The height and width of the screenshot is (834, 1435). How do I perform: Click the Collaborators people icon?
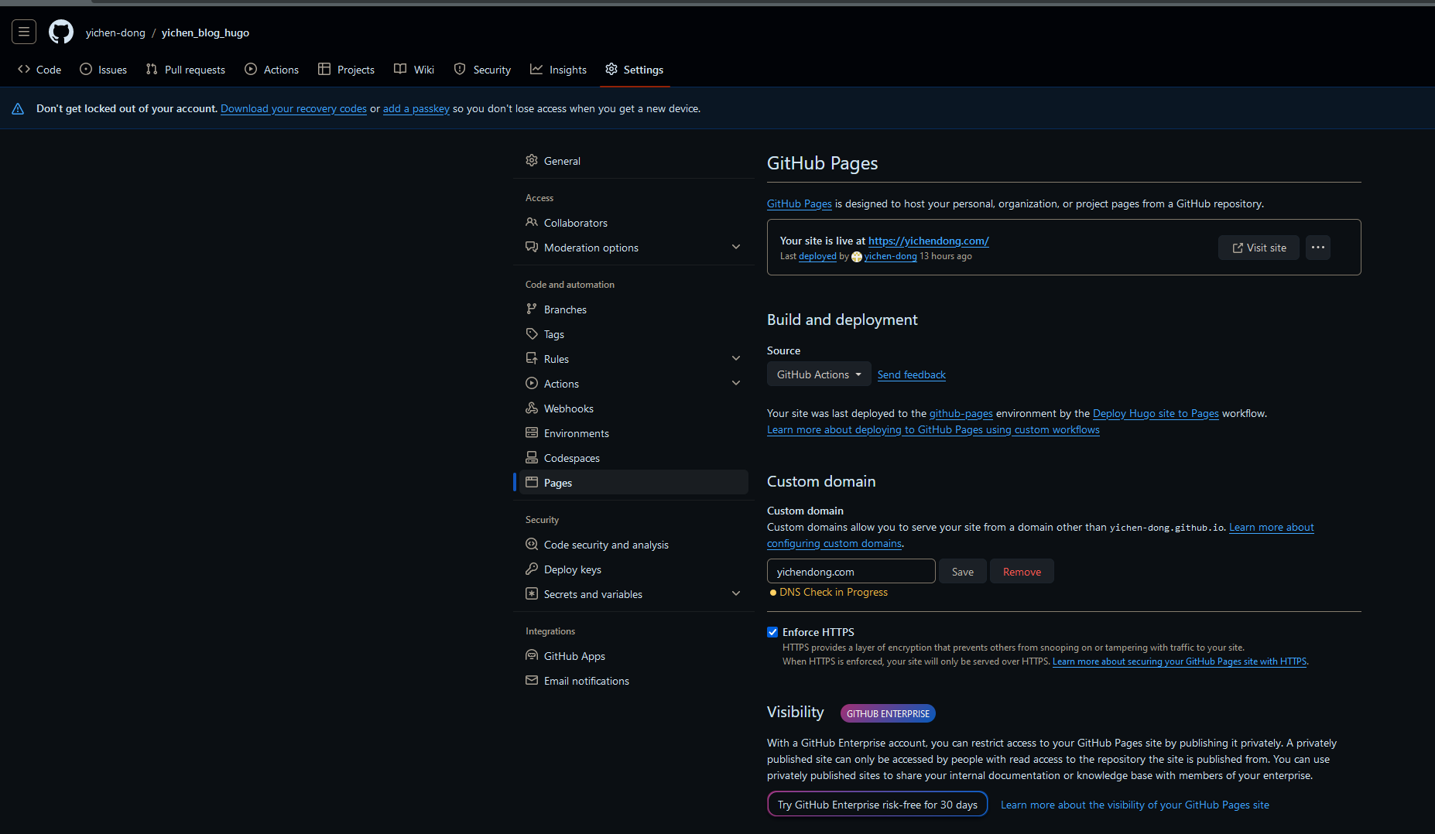tap(532, 222)
